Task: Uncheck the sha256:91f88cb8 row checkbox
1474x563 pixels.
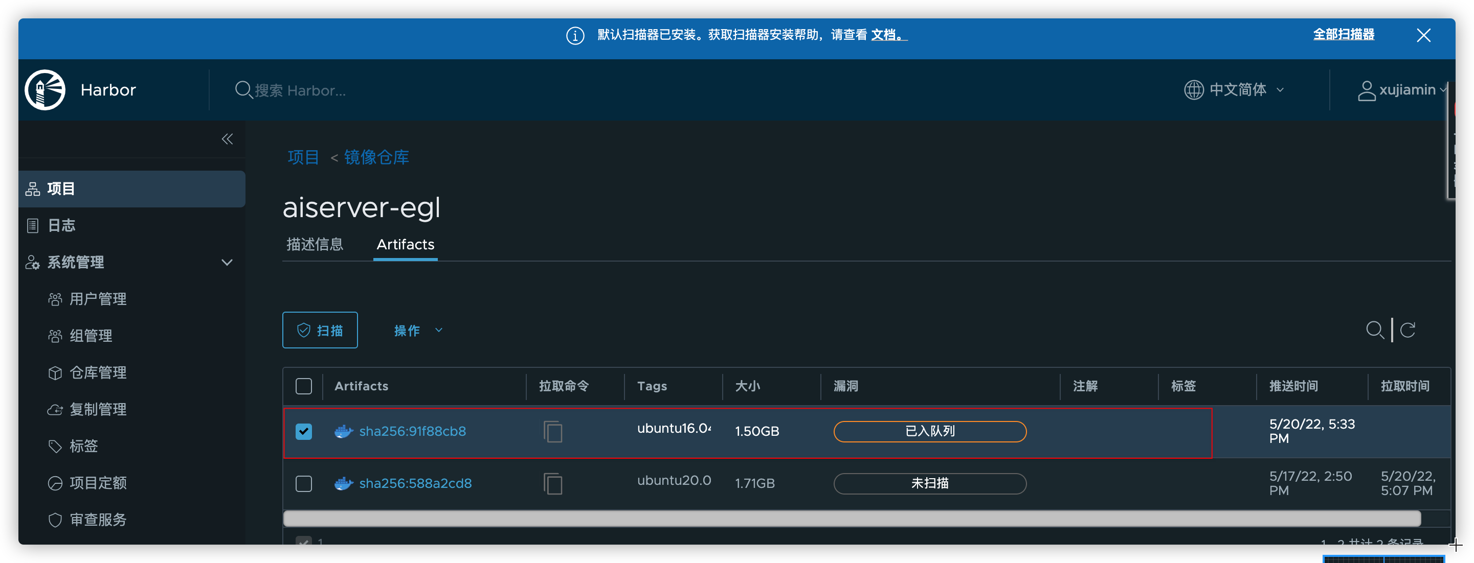Action: [304, 432]
